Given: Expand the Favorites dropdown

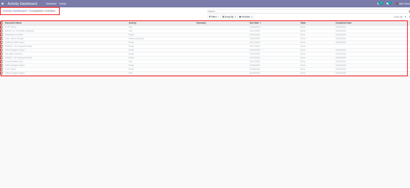Looking at the screenshot, I should [246, 17].
